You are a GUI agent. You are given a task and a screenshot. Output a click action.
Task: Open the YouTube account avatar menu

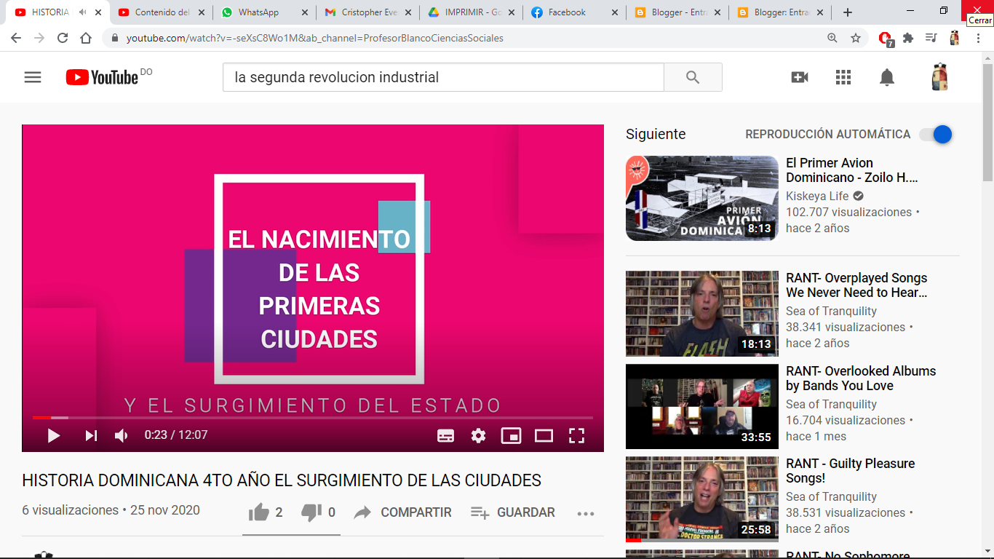939,76
